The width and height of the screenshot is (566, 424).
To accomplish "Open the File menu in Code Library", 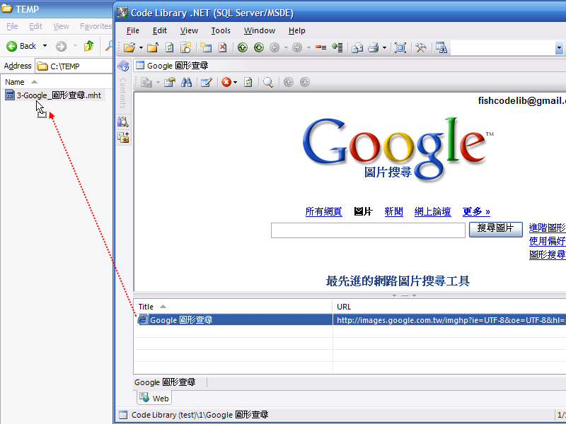I will pos(133,30).
